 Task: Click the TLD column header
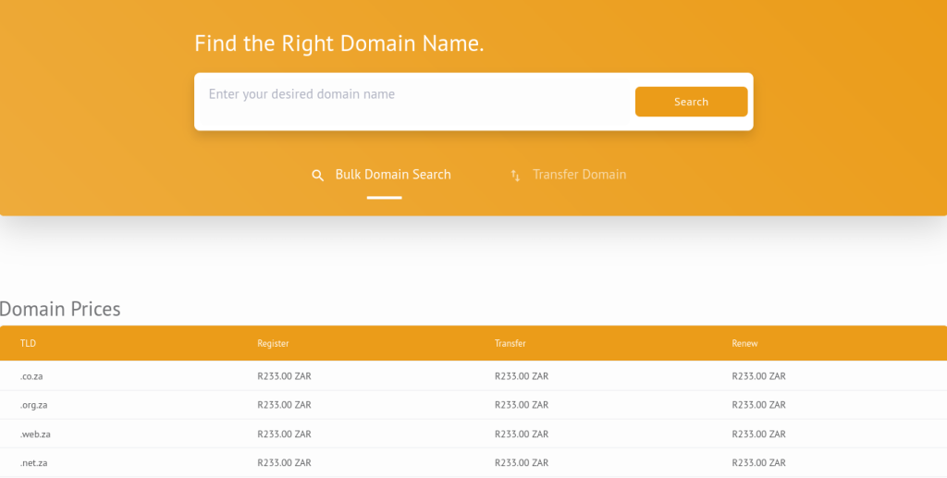tap(28, 343)
